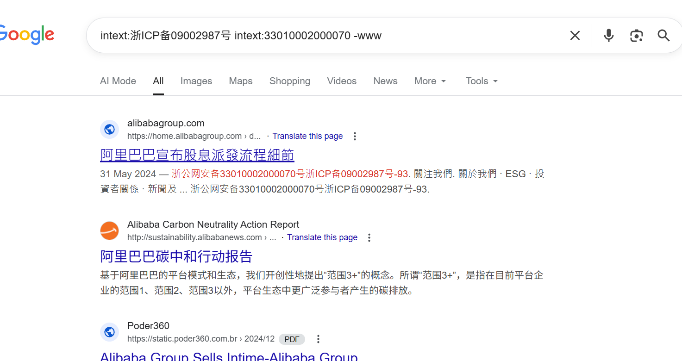Open the three-dot menu beside the sustainability result
The image size is (682, 361).
(x=369, y=237)
